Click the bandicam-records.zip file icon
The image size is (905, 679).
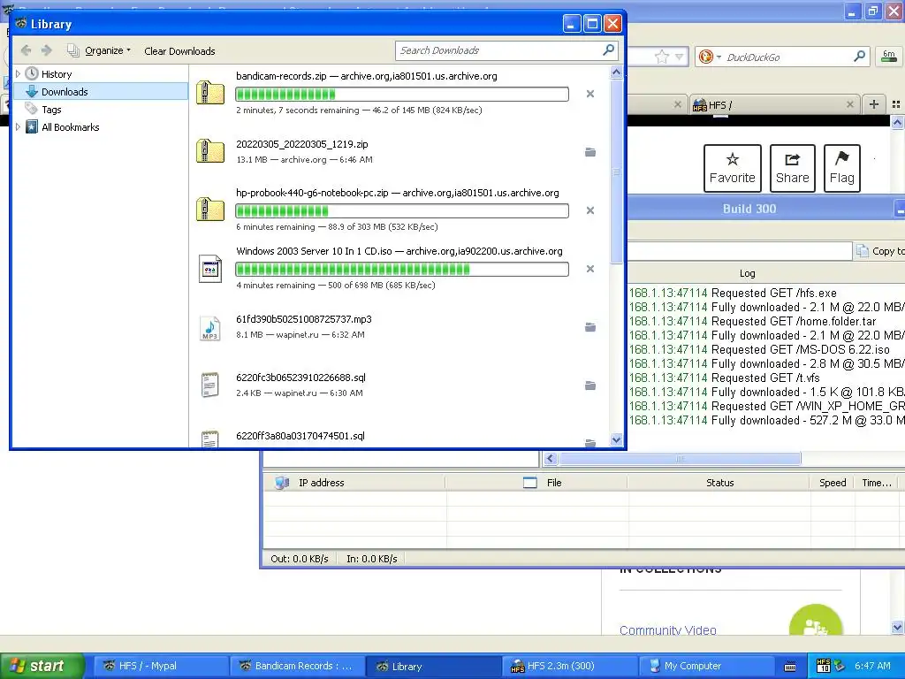210,93
